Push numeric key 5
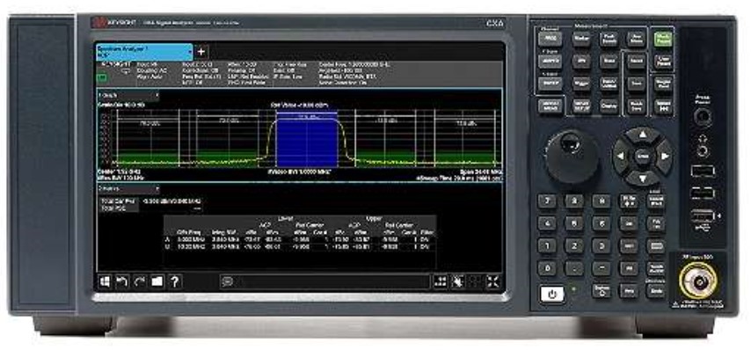This screenshot has width=751, height=350. point(574,223)
